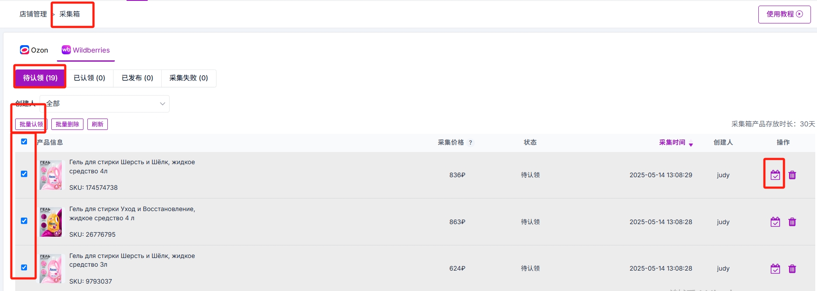Click the claim calendar icon for SKU 174574738

tap(775, 175)
